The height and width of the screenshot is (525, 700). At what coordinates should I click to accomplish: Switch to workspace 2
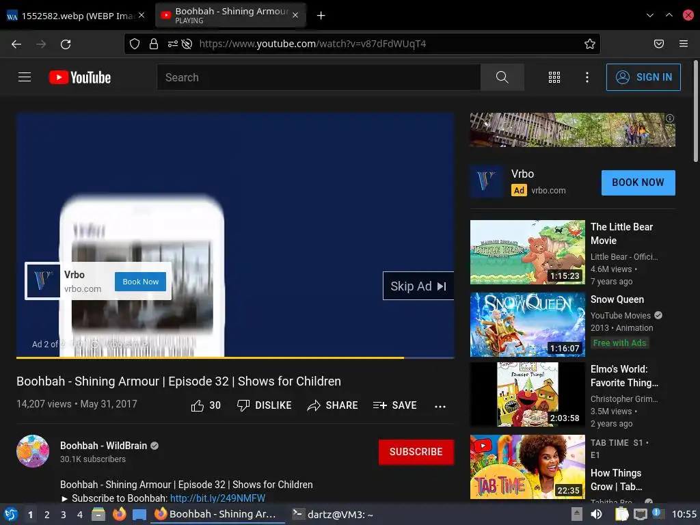point(47,515)
